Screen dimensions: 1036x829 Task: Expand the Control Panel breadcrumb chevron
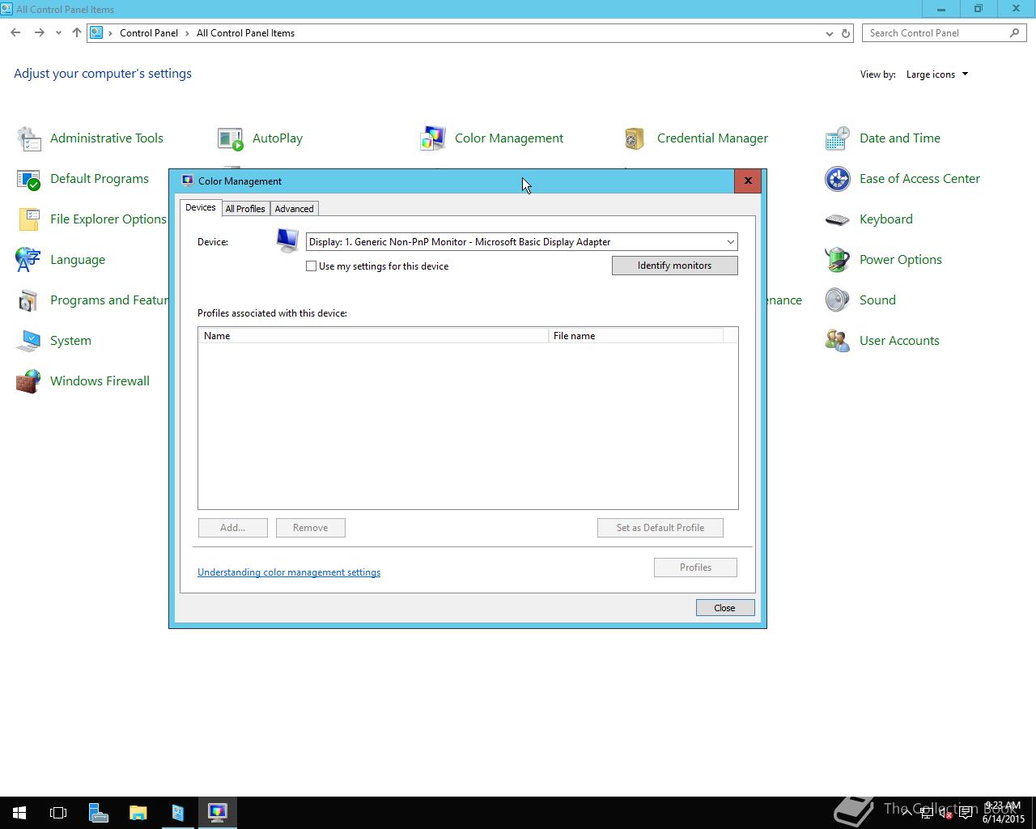(187, 33)
